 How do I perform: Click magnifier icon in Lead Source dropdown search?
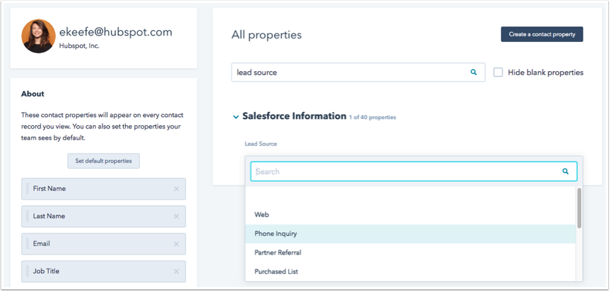click(x=565, y=171)
